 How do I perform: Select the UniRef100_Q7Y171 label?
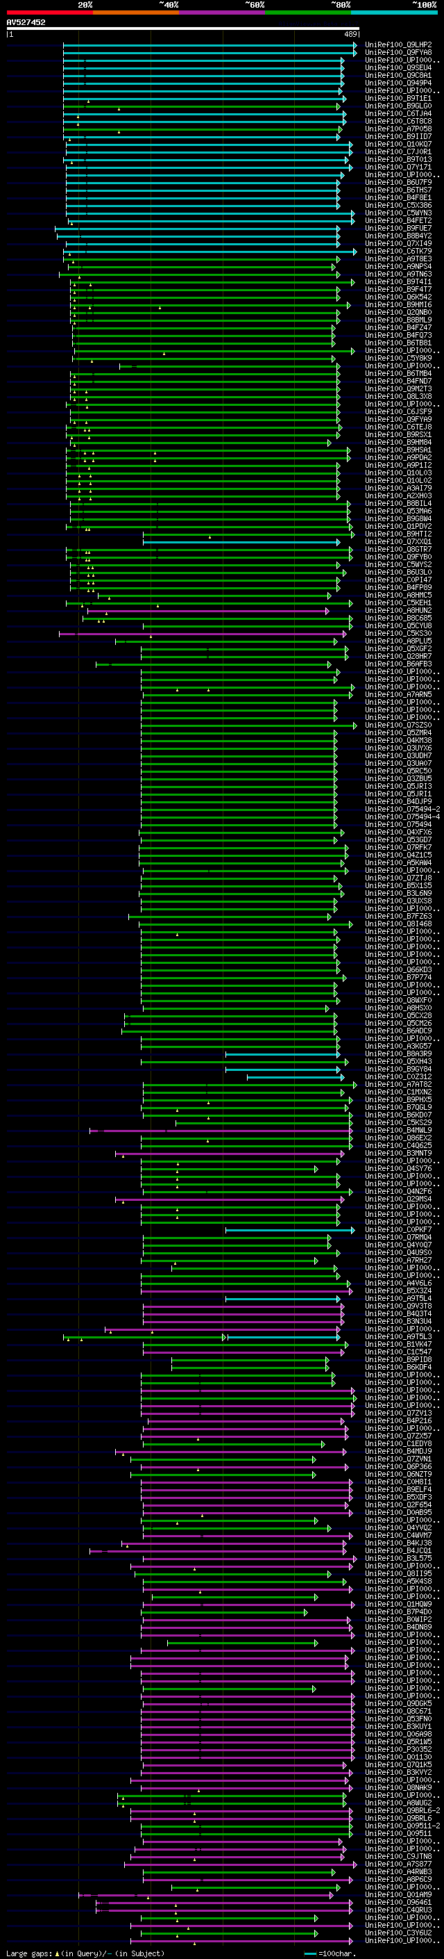point(398,167)
